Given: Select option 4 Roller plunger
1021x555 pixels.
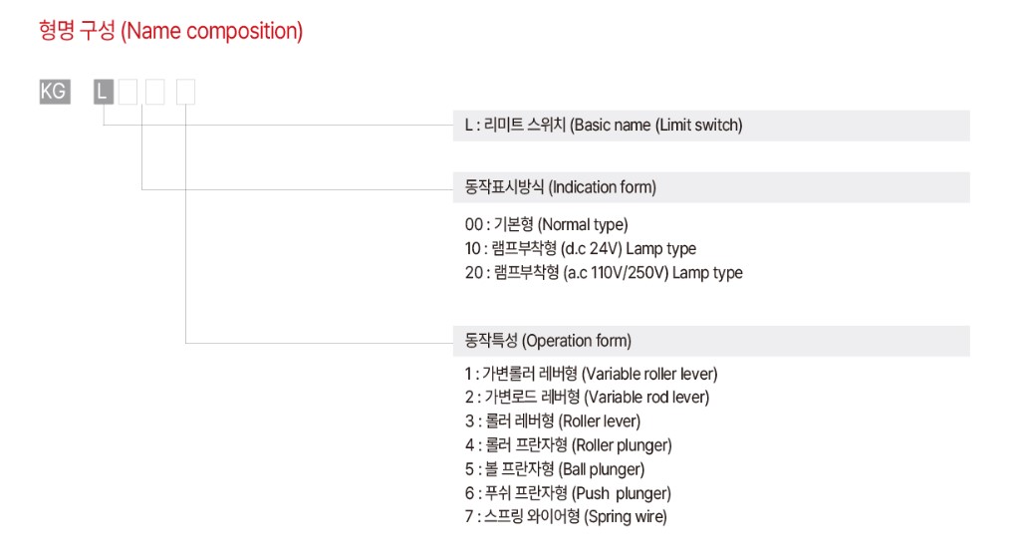Looking at the screenshot, I should tap(568, 445).
